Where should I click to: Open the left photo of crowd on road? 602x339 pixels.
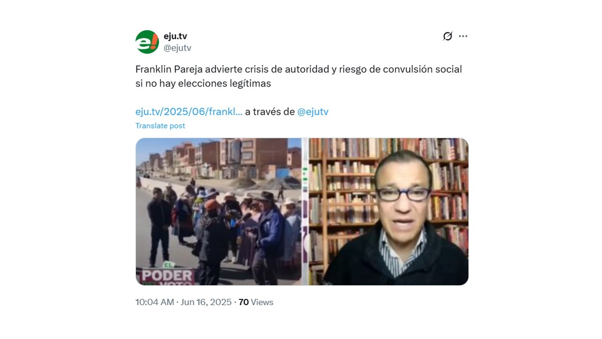218,211
